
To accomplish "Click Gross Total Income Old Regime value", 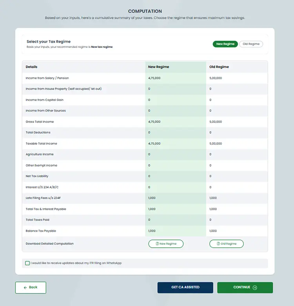I will 216,122.
